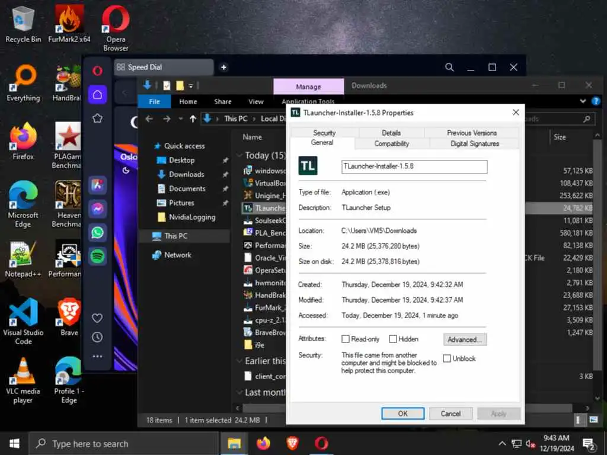Click File Explorer back arrow
This screenshot has width=607, height=455.
[x=149, y=118]
